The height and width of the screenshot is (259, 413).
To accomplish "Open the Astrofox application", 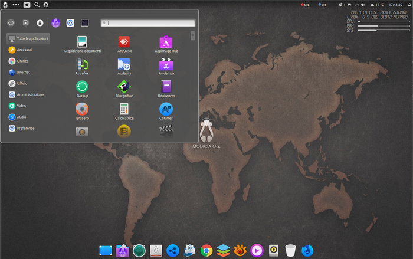I will pos(82,65).
